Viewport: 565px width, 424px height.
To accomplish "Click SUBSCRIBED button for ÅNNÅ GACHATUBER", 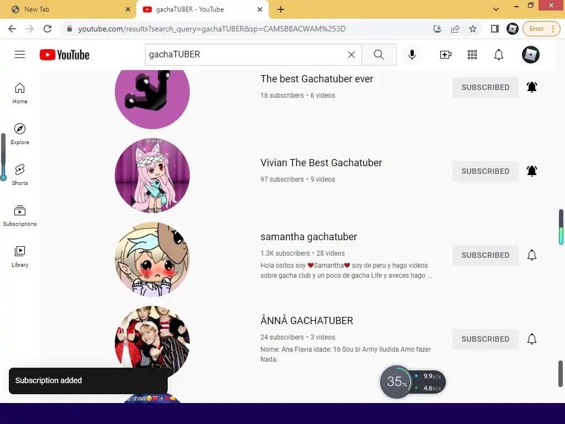I will tap(486, 339).
